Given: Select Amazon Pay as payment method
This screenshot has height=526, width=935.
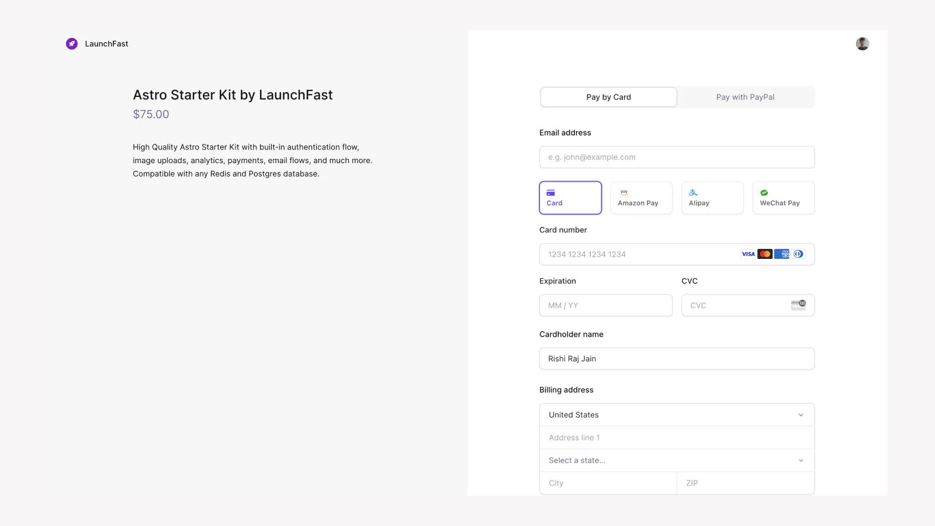Looking at the screenshot, I should point(641,198).
